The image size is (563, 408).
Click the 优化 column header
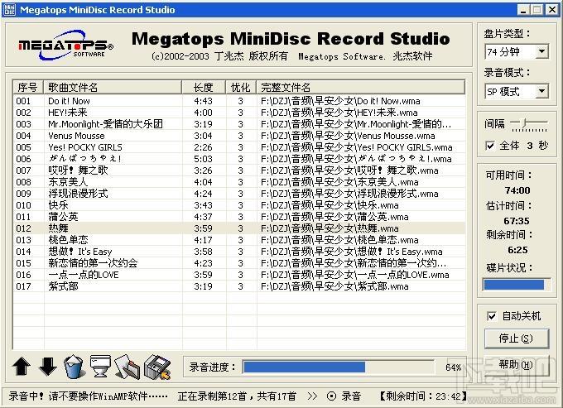[x=241, y=87]
